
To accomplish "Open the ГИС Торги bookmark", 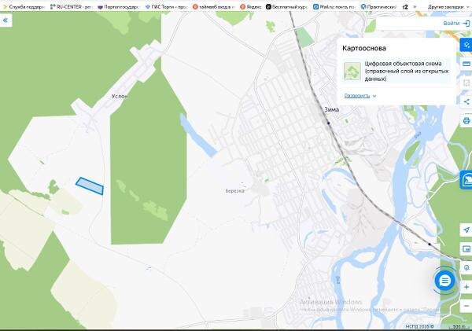I will tap(167, 6).
